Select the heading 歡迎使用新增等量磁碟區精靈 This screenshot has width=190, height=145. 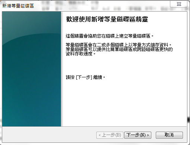point(107,19)
